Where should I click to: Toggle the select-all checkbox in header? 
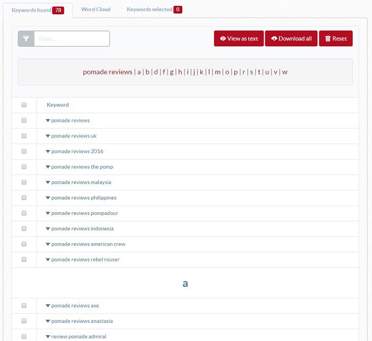(x=24, y=105)
